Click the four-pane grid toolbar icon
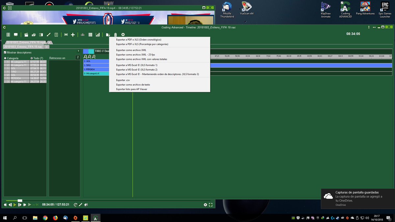This screenshot has height=222, width=395. [56, 35]
